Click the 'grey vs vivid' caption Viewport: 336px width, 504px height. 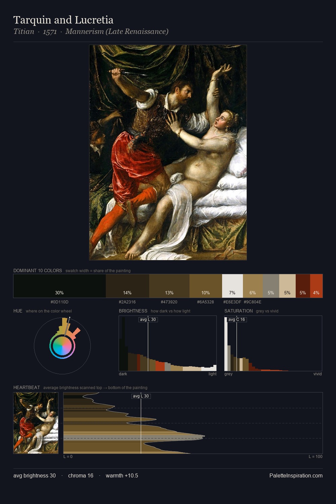click(267, 311)
